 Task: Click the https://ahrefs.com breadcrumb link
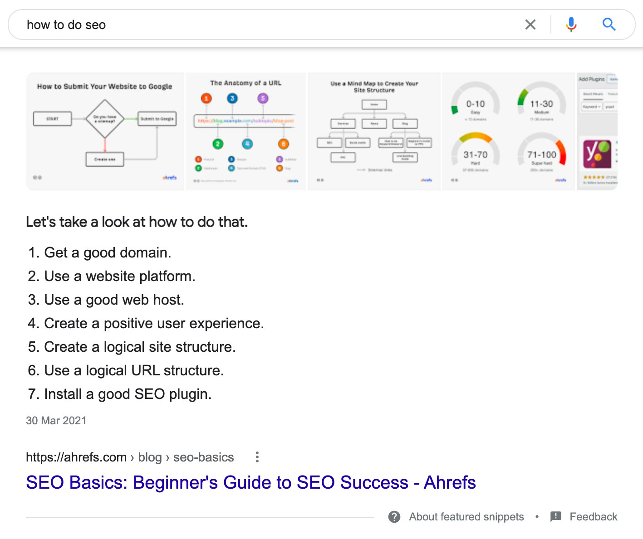pos(76,457)
